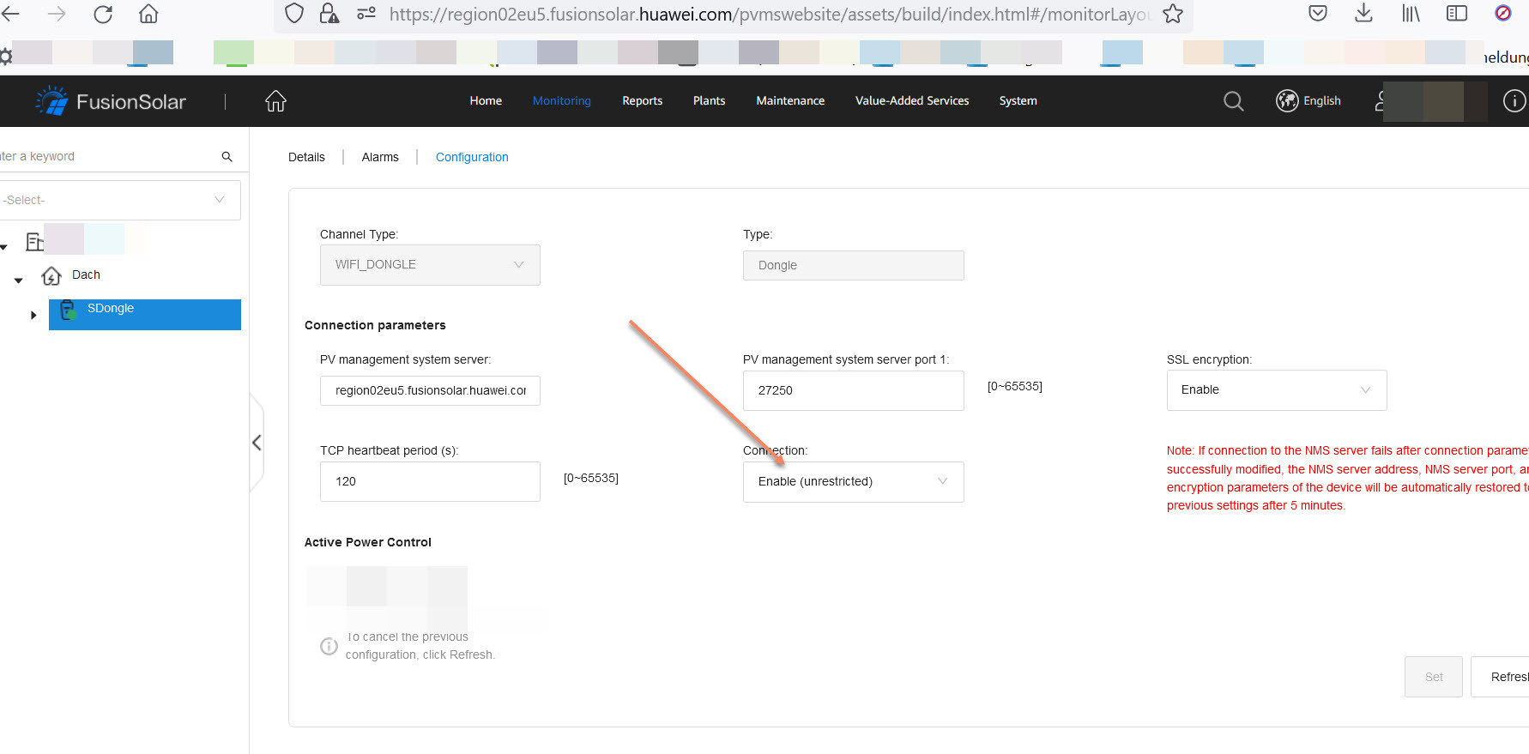
Task: Switch to the Details tab
Action: click(306, 157)
